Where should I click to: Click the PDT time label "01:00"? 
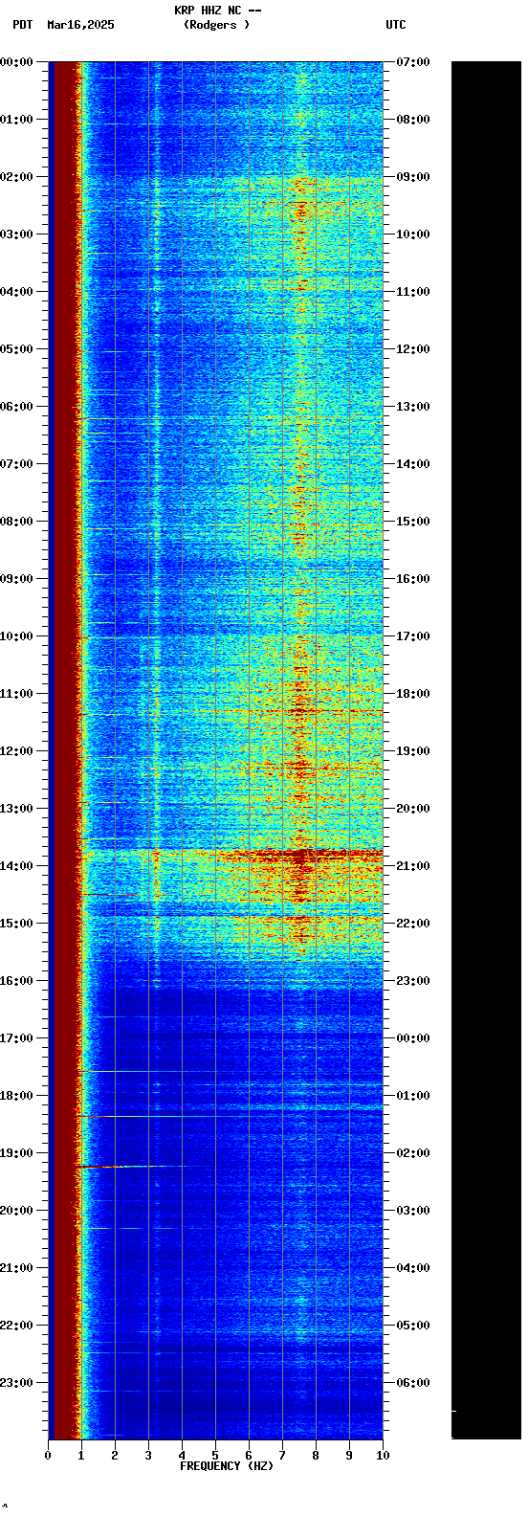tap(16, 120)
